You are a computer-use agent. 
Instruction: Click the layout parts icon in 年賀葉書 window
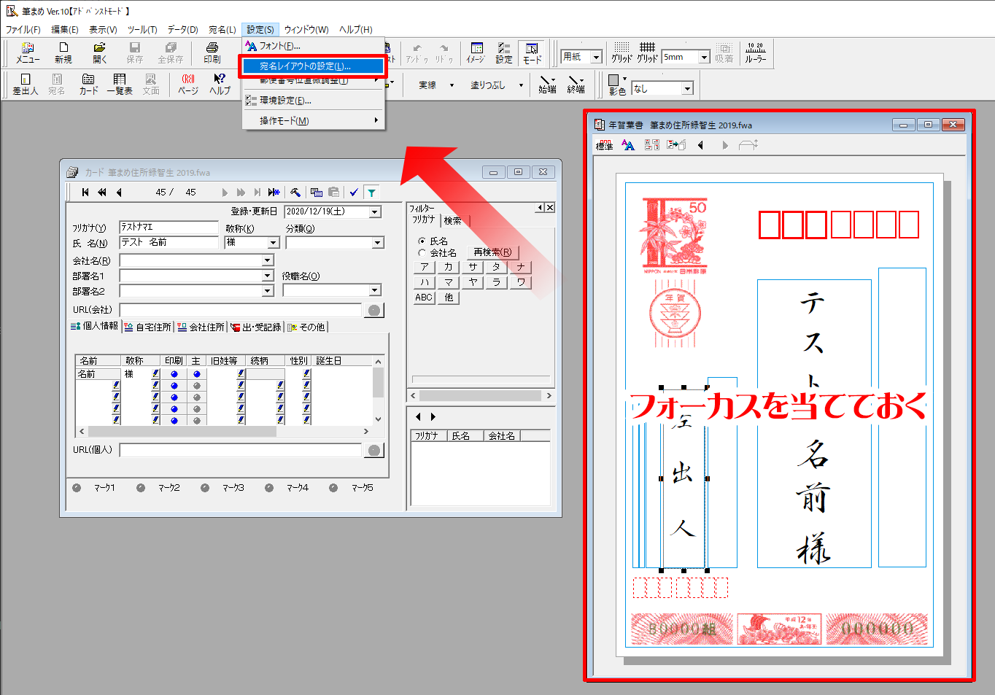coord(652,145)
